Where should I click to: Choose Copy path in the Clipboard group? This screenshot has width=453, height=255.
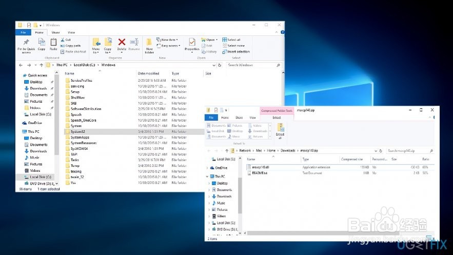coord(70,46)
